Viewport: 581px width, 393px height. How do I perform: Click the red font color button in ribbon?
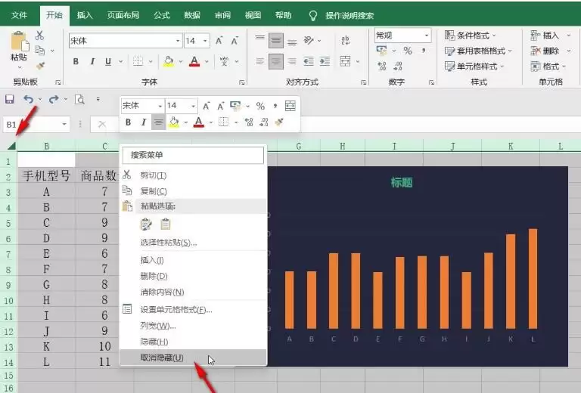pyautogui.click(x=194, y=61)
